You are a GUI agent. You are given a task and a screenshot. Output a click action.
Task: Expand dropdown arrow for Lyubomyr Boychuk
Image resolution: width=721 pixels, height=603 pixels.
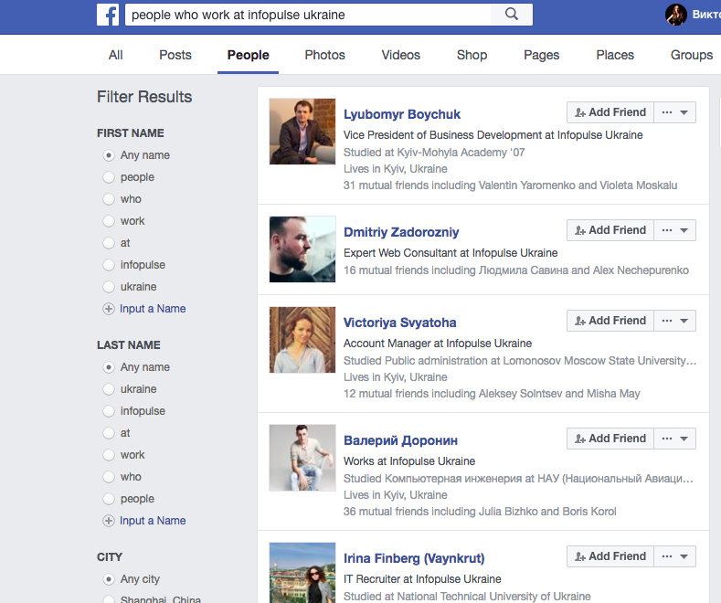point(684,112)
